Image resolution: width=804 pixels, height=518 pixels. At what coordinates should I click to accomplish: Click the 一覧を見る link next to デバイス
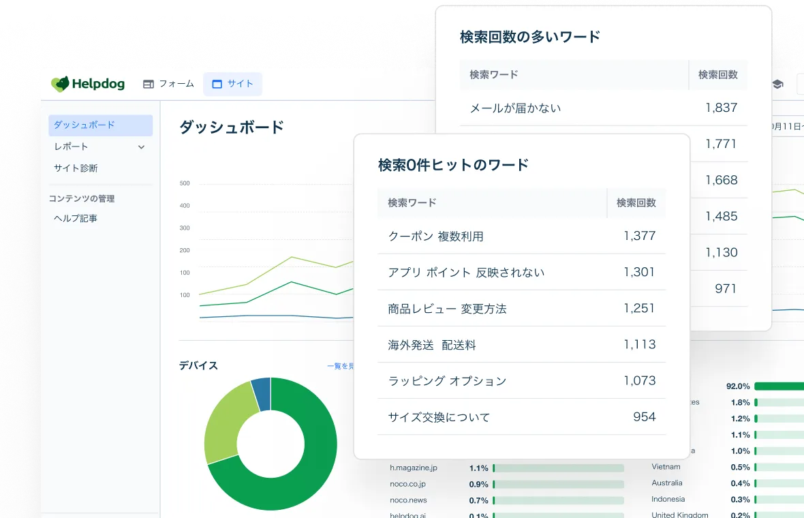click(341, 366)
